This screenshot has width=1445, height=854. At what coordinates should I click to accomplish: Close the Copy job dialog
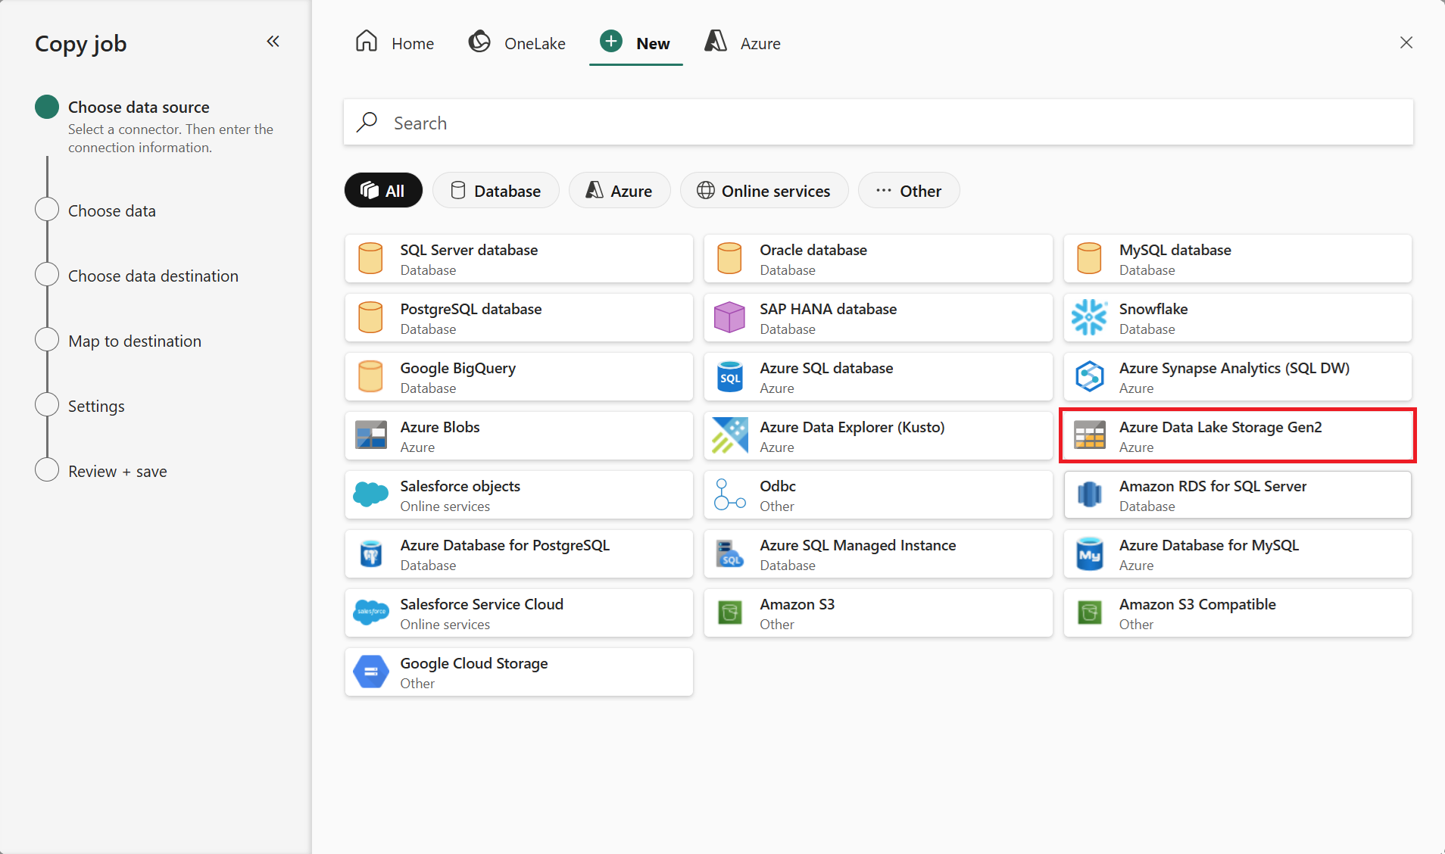pyautogui.click(x=1406, y=43)
